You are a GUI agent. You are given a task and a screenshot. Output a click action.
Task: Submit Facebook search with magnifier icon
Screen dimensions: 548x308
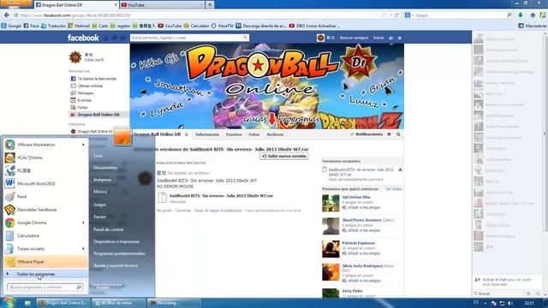[246, 38]
